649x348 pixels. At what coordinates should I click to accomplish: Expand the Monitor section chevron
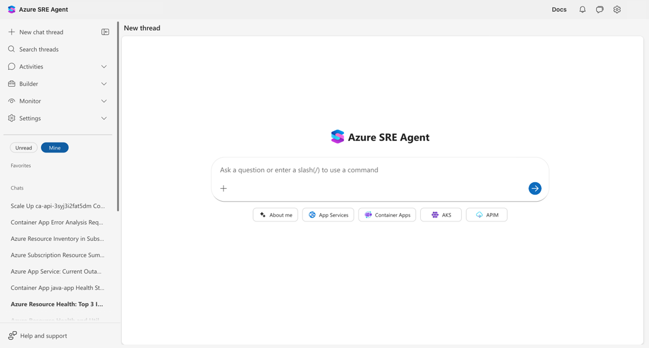tap(104, 101)
